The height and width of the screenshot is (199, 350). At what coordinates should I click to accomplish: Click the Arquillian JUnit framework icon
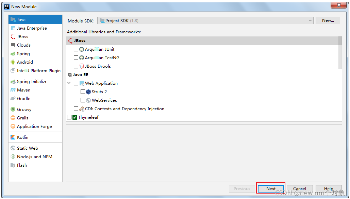pyautogui.click(x=82, y=49)
